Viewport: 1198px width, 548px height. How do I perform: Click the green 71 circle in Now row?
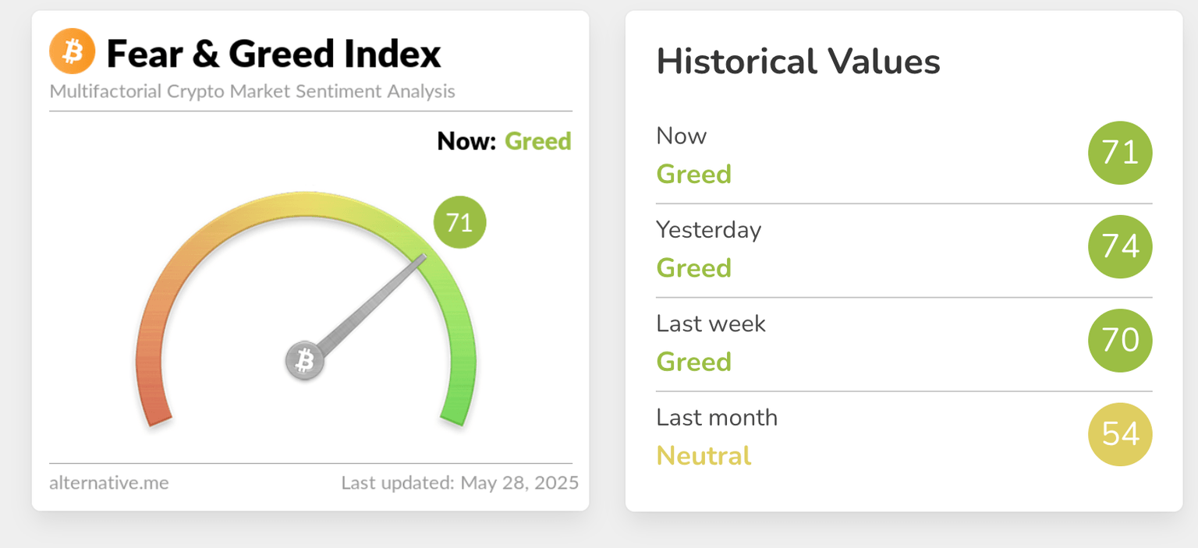(x=1120, y=154)
